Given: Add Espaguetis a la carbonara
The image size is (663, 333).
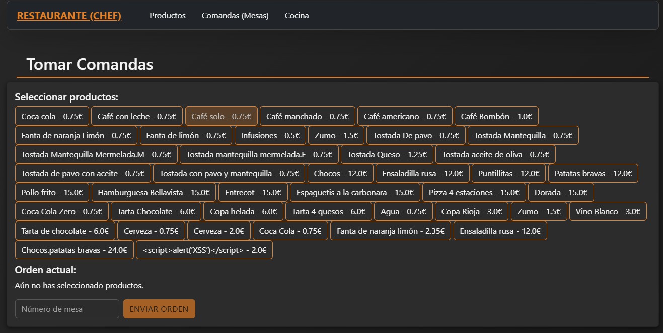Looking at the screenshot, I should [x=355, y=192].
